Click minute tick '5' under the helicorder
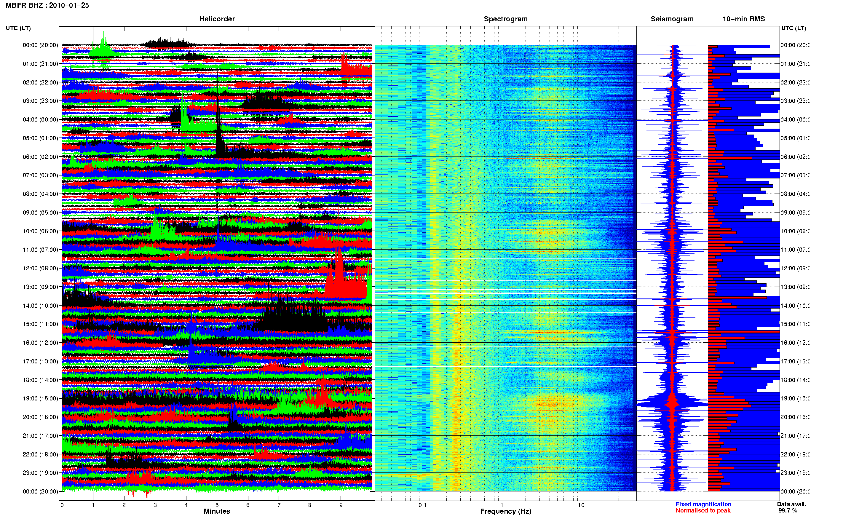The width and height of the screenshot is (843, 527). [x=217, y=505]
